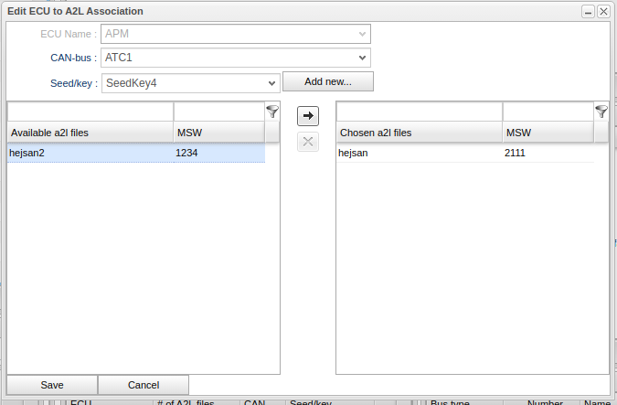
Task: Sort chosen list by MSW column header
Action: pyautogui.click(x=547, y=133)
